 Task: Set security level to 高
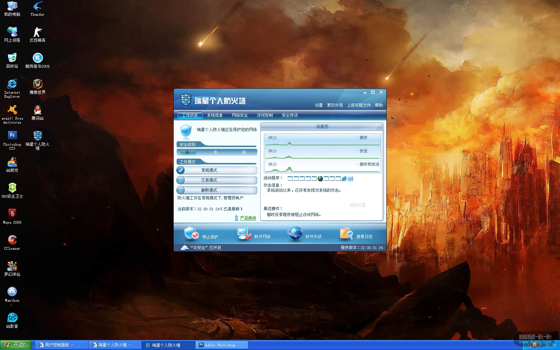(x=187, y=152)
